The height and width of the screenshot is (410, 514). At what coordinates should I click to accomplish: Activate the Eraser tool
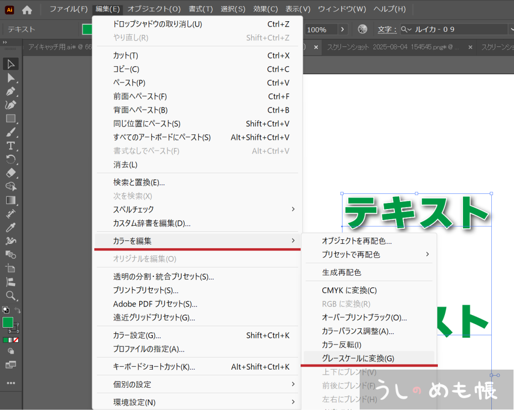click(x=11, y=173)
